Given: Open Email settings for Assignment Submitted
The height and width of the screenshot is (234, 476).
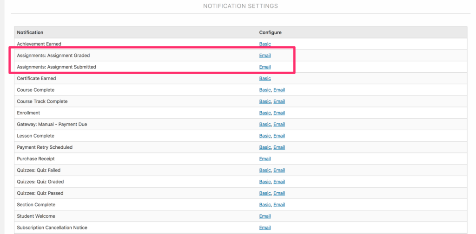Looking at the screenshot, I should coord(264,67).
